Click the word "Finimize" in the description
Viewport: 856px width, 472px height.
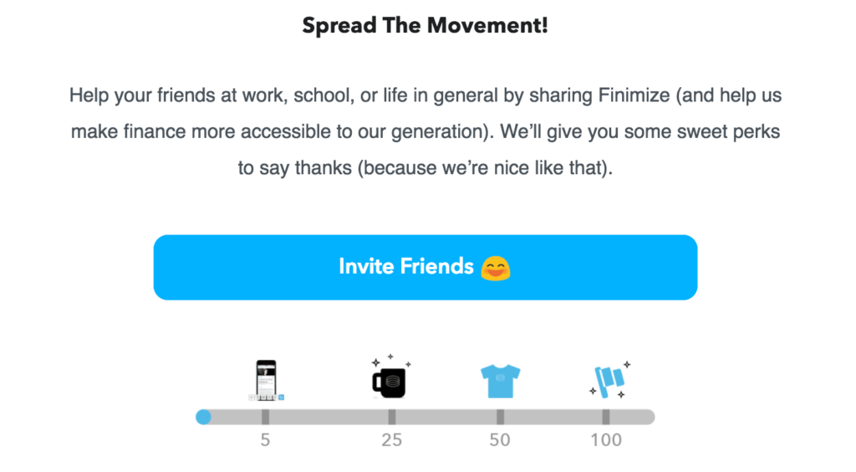(x=634, y=95)
